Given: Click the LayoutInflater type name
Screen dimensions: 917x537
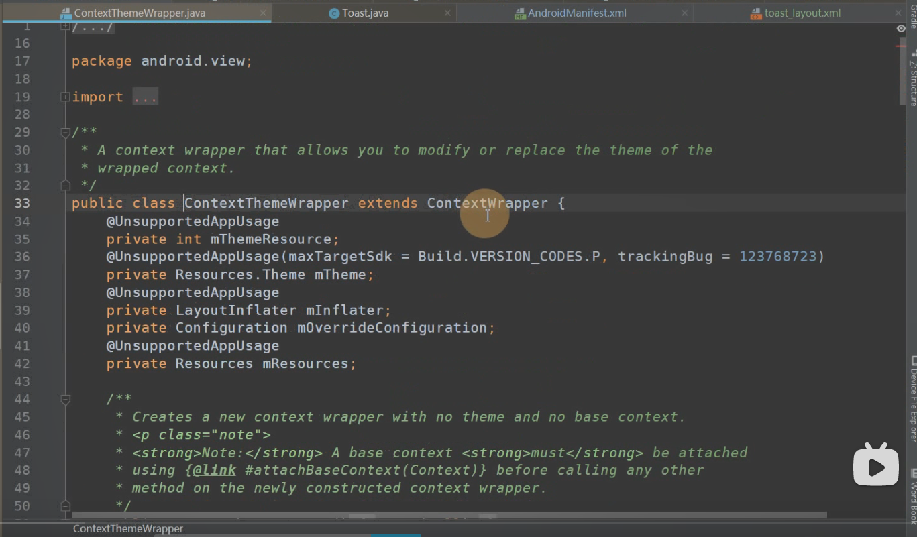Looking at the screenshot, I should (236, 310).
